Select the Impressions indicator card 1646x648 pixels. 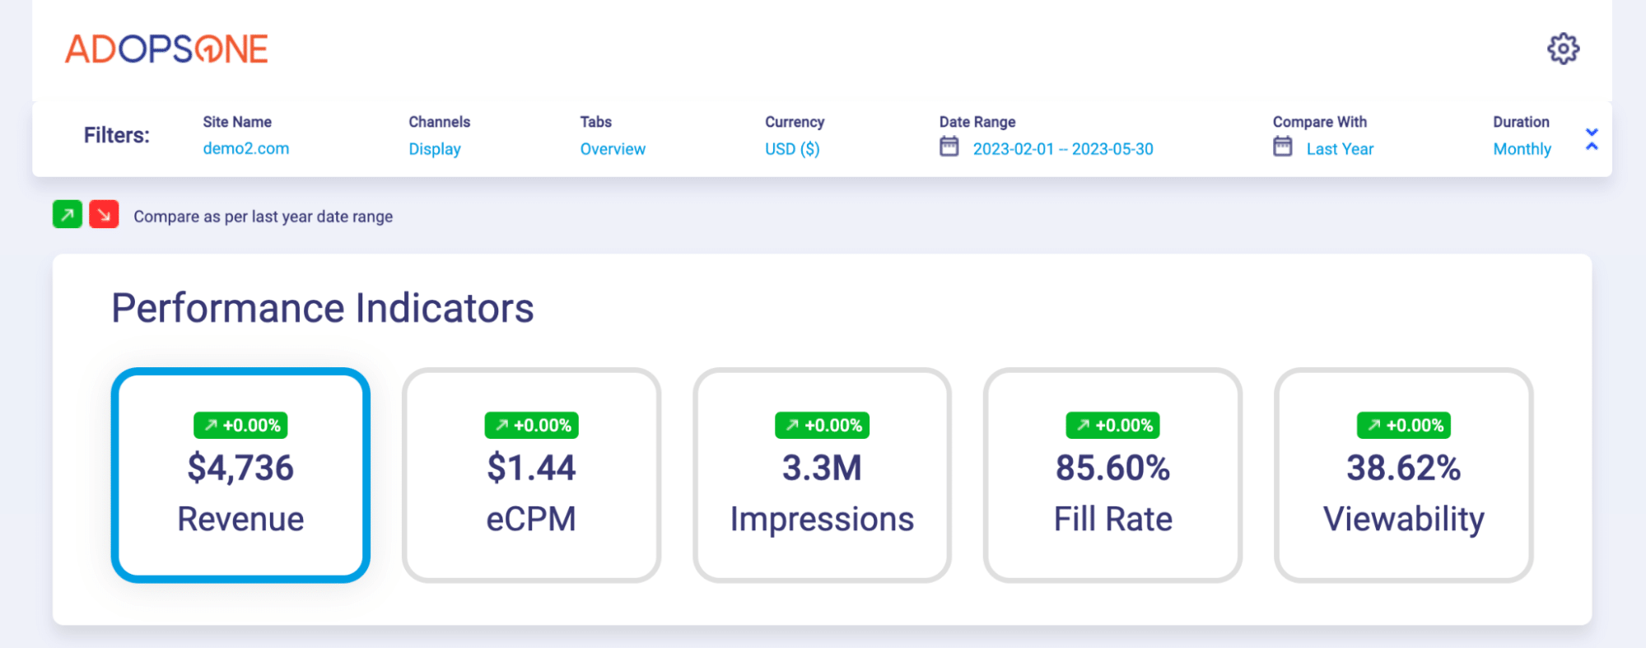tap(822, 494)
